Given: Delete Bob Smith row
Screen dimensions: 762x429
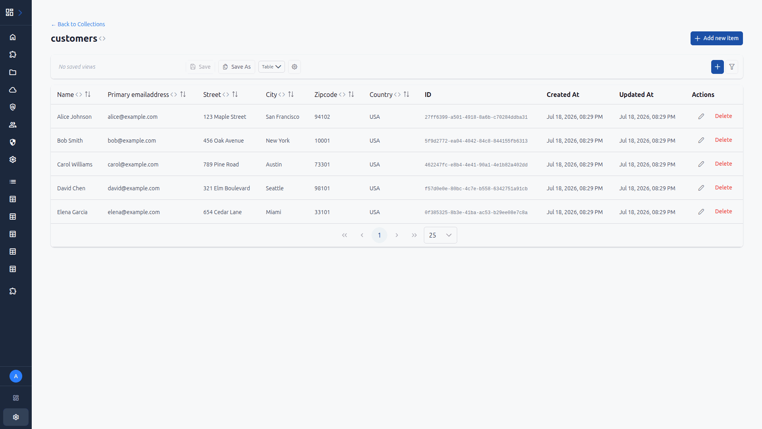Looking at the screenshot, I should tap(724, 140).
